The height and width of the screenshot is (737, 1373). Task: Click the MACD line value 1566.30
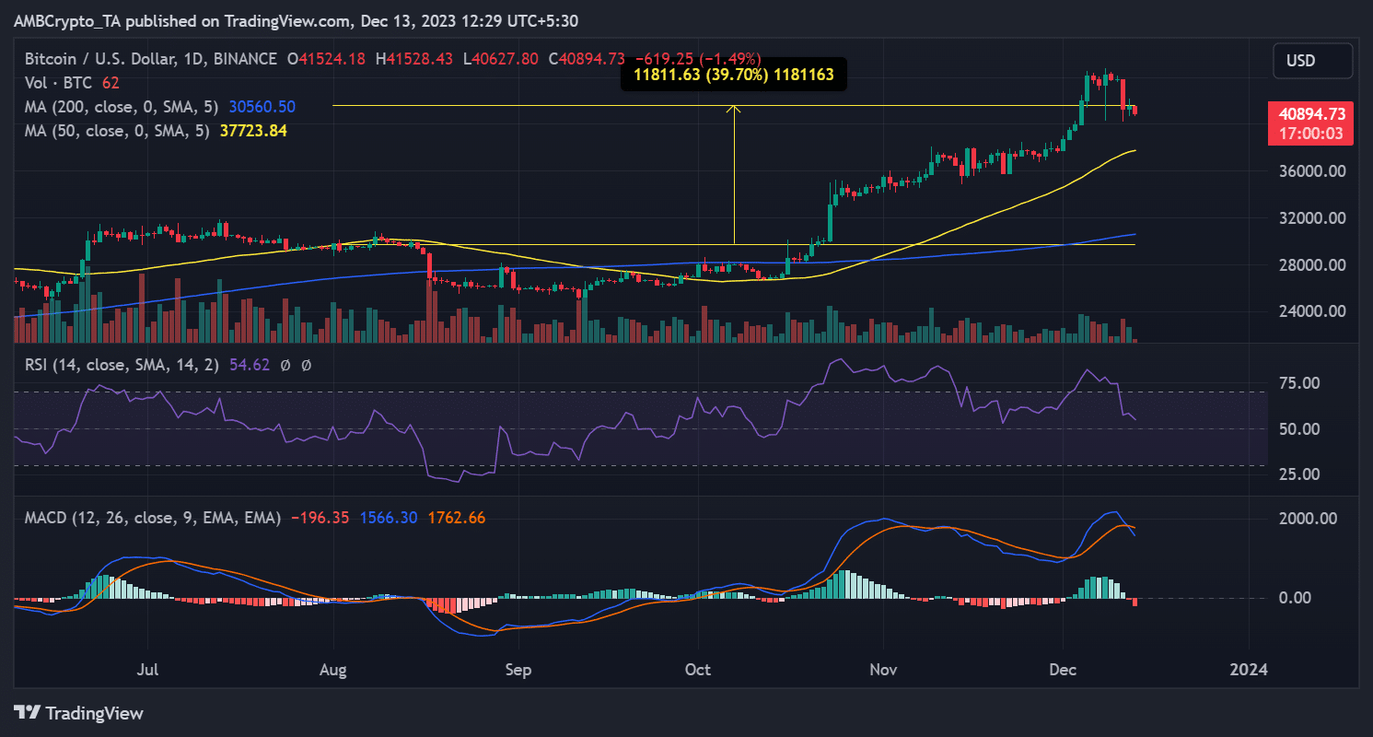pyautogui.click(x=387, y=518)
